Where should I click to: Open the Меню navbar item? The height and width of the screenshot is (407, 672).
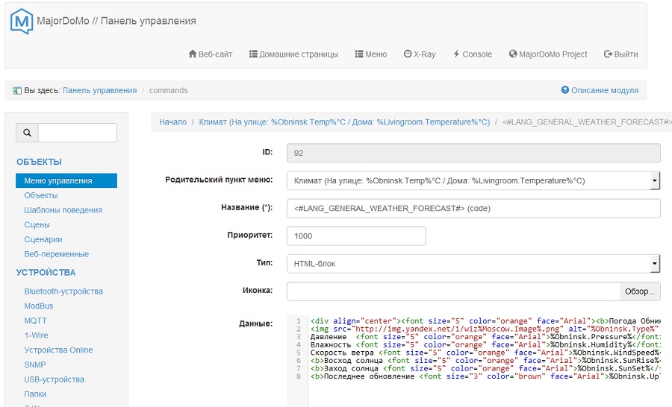tap(370, 54)
